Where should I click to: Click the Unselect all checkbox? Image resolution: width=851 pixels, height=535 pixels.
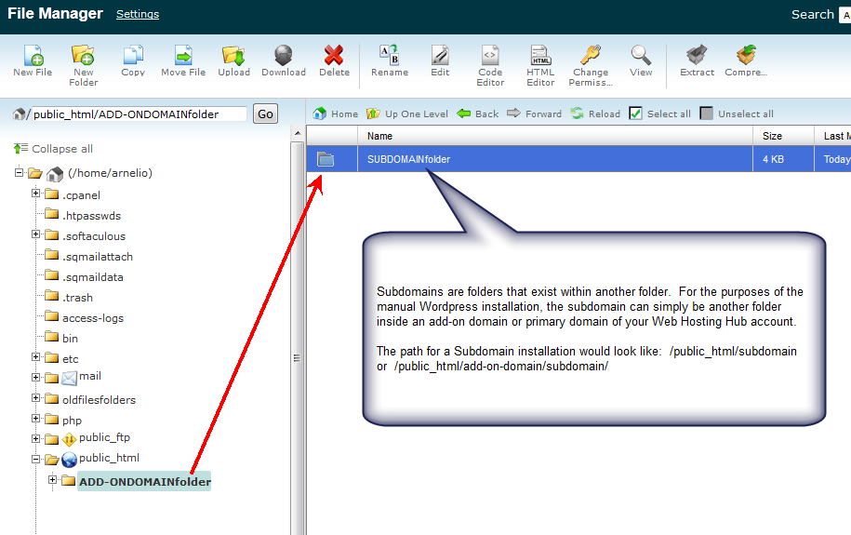click(707, 114)
